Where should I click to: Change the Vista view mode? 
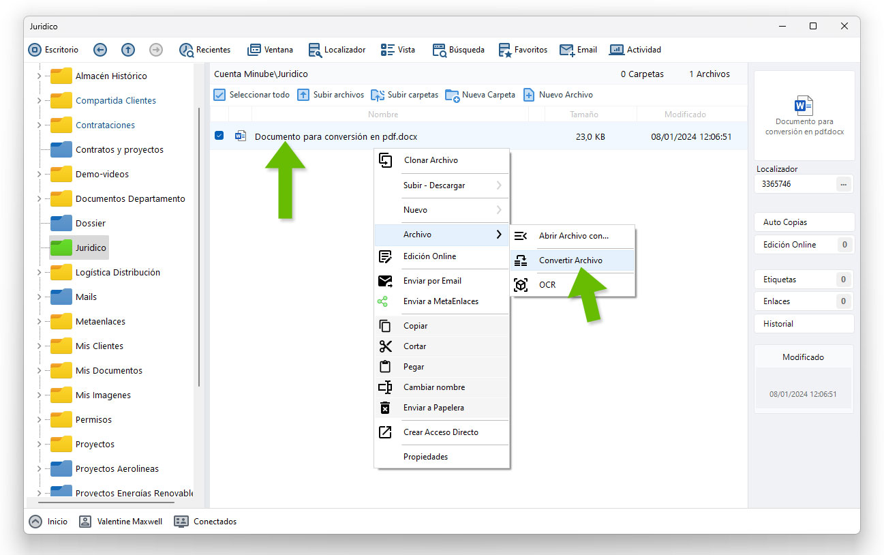pyautogui.click(x=398, y=50)
